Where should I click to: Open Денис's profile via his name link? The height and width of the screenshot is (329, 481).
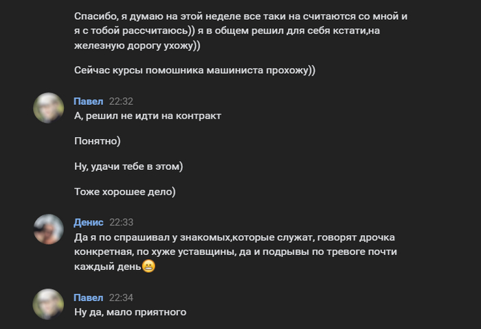coord(89,222)
